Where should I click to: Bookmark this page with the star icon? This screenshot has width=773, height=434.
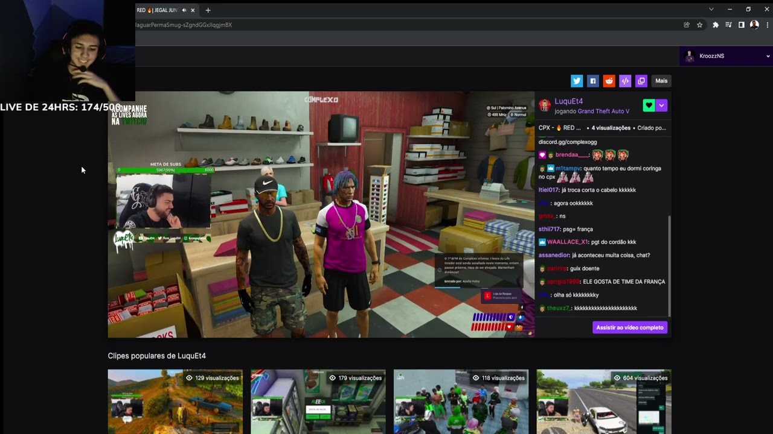[700, 25]
